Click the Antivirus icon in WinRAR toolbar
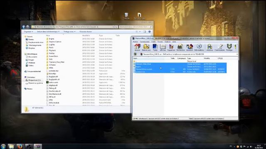This screenshot has height=149, width=266. pos(209,48)
